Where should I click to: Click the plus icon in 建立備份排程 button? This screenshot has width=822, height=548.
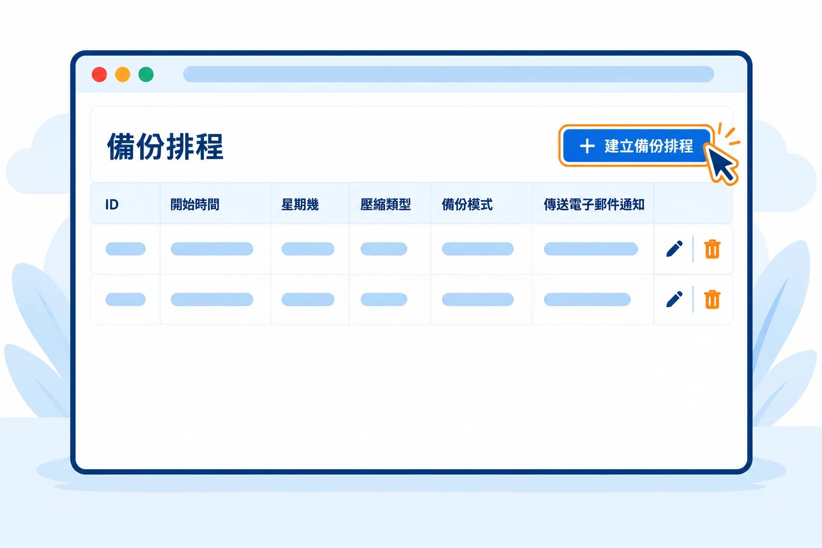[587, 146]
